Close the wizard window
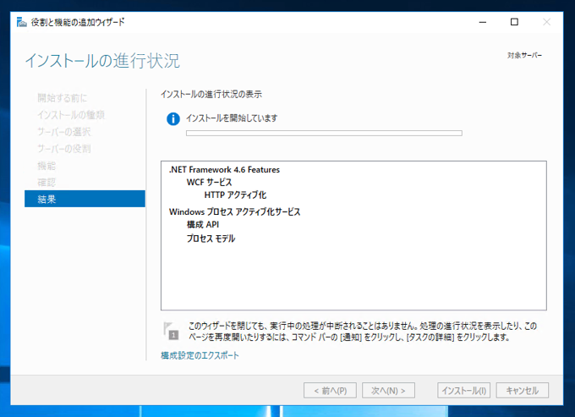 (x=546, y=22)
